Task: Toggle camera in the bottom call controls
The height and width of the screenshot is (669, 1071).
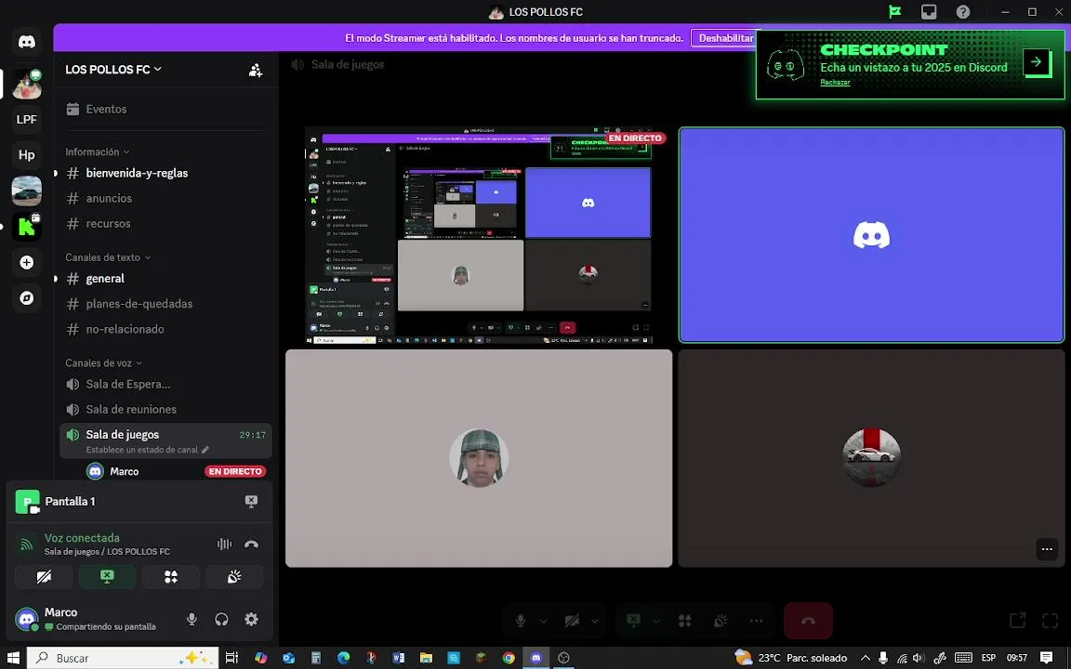Action: coord(573,621)
